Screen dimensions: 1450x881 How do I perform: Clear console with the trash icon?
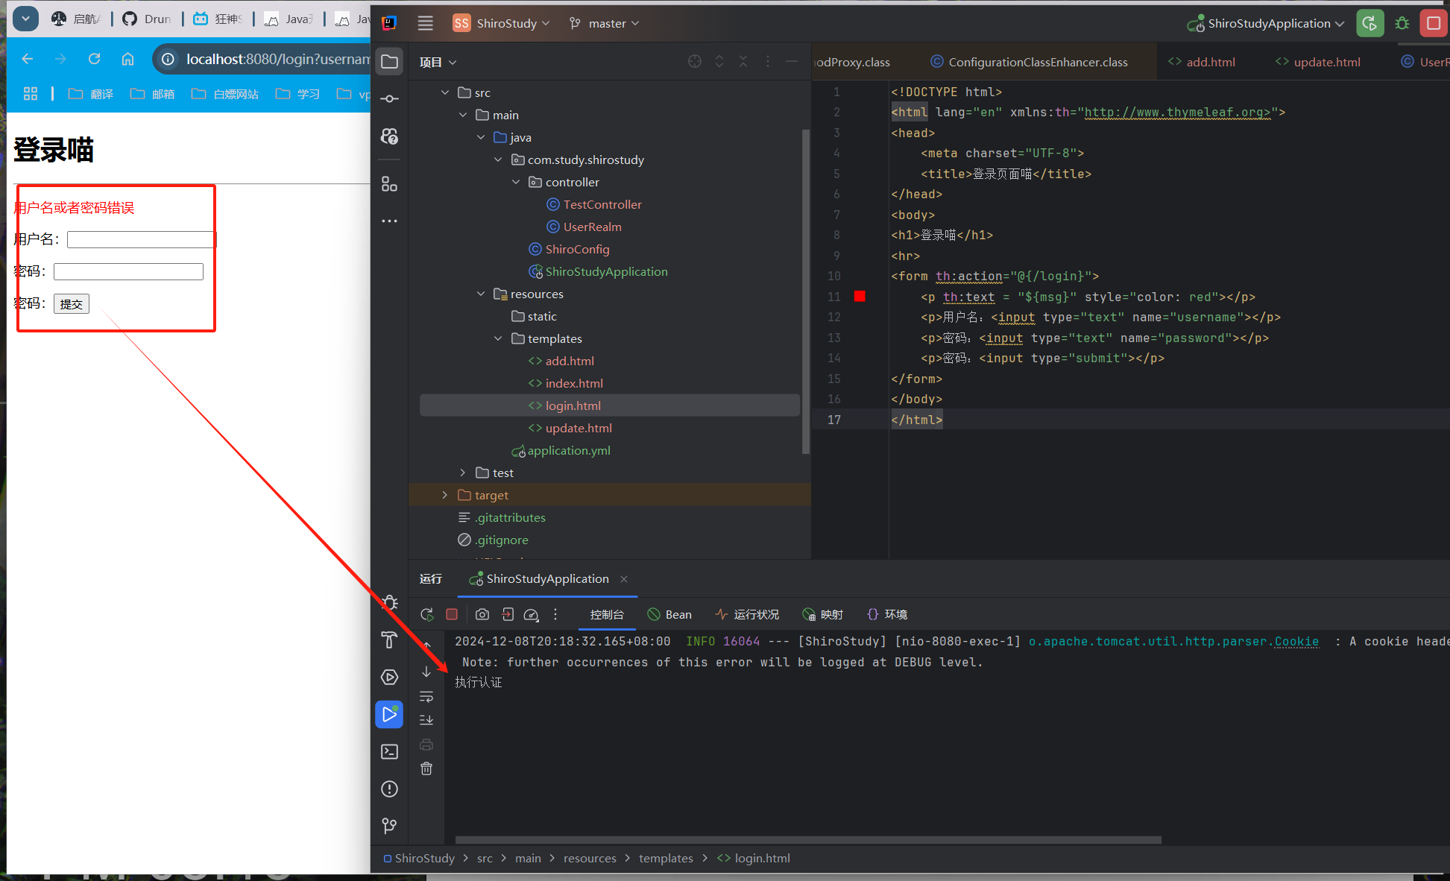[426, 768]
